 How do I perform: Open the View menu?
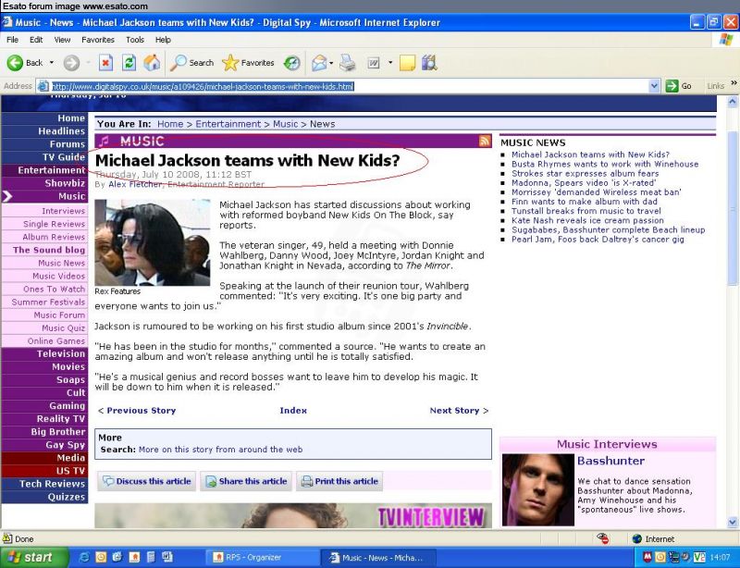point(62,40)
